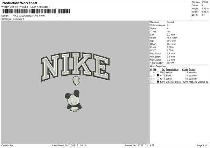Viewport: 210px width, 148px height.
Task: Click the Stops value 4
Action: (x=168, y=28)
